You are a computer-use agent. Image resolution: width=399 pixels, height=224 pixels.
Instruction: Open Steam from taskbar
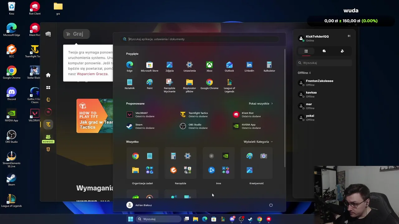coord(250,219)
